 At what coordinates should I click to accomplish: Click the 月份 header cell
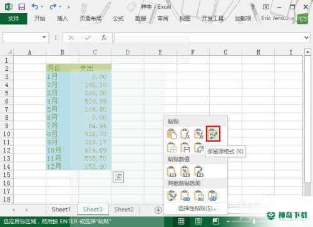click(62, 68)
